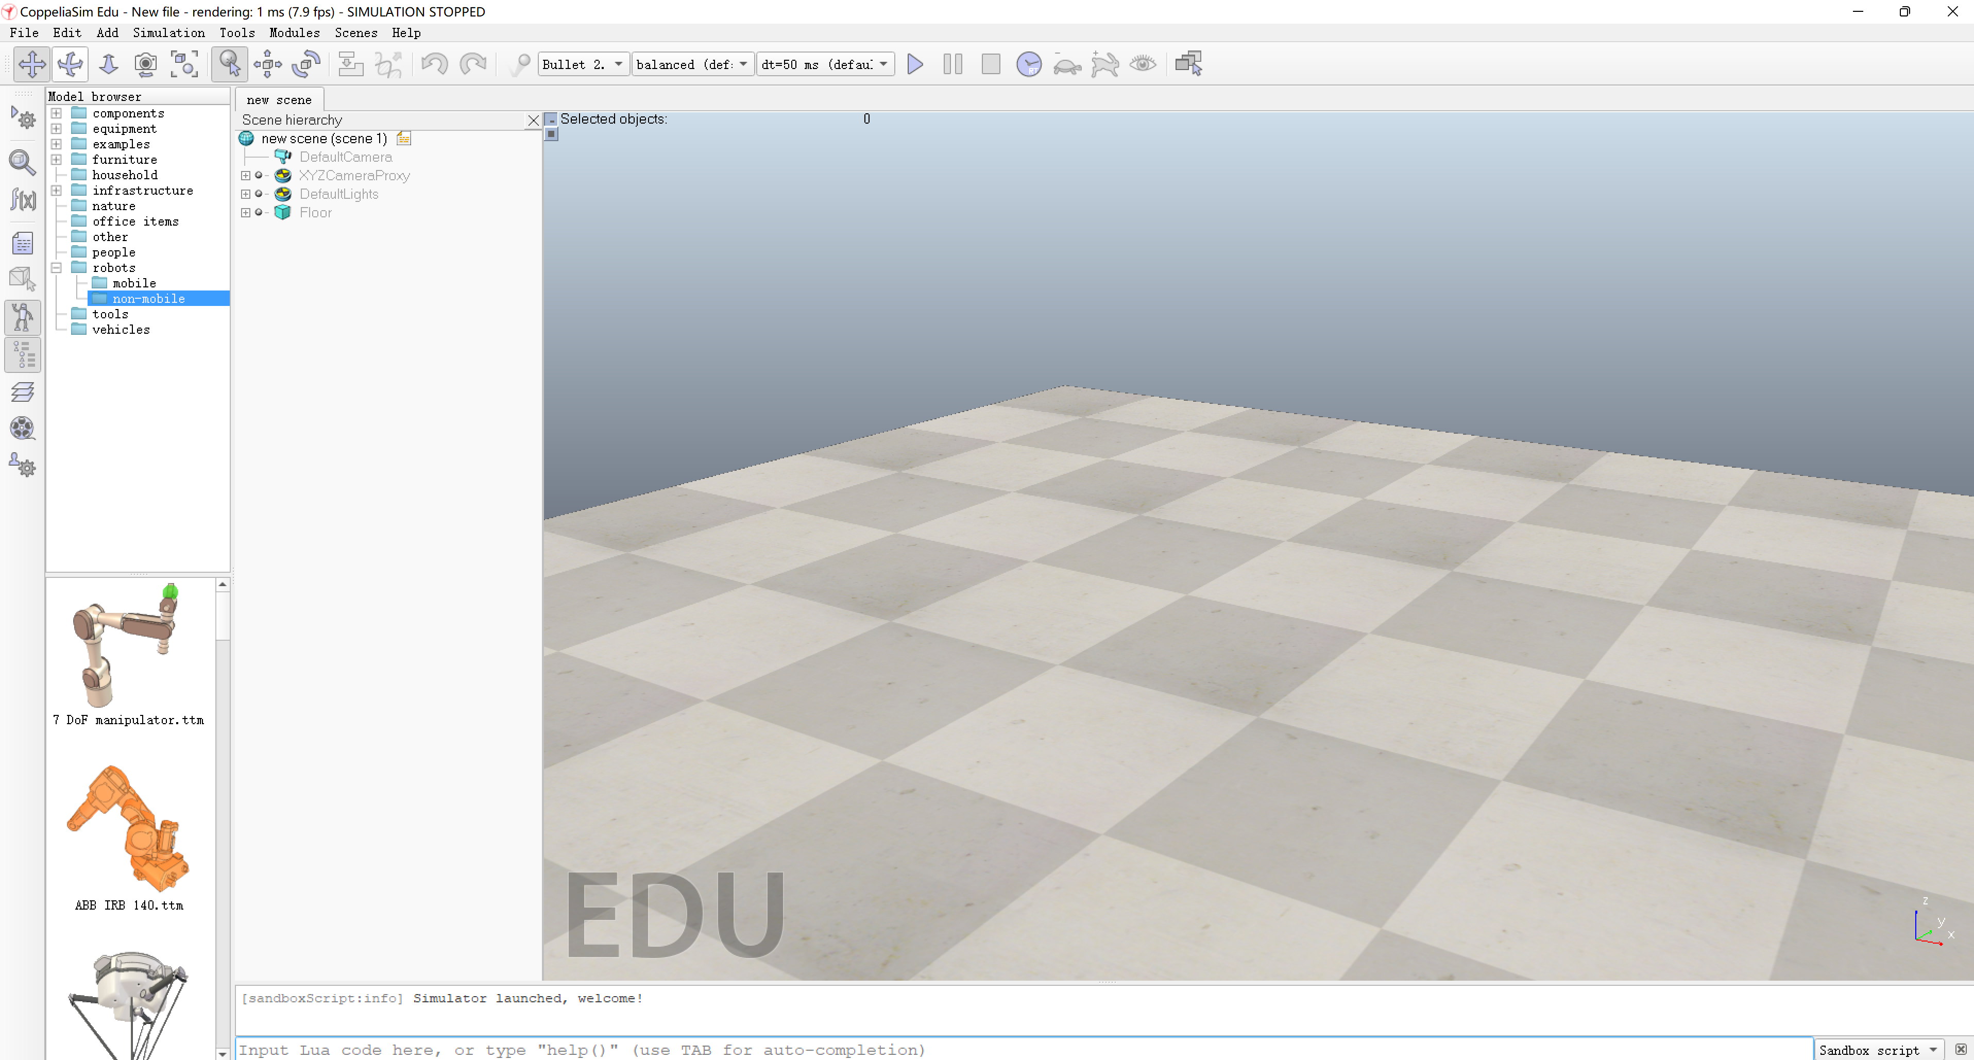
Task: Click the fit-to-view toolbar icon
Action: coord(184,64)
